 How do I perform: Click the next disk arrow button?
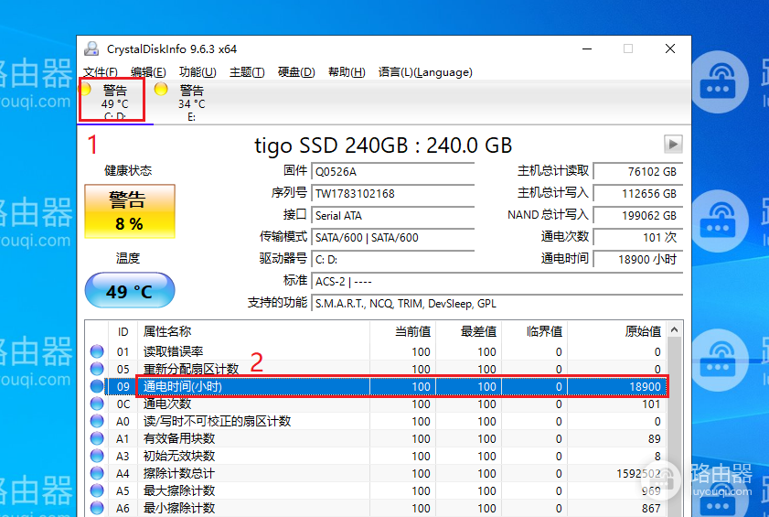(673, 145)
